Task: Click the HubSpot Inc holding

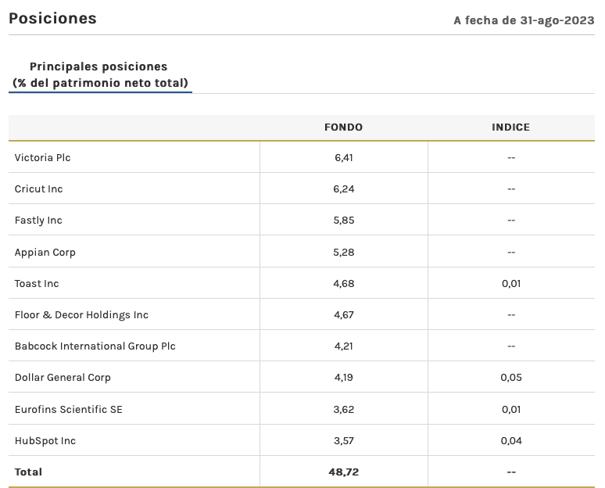Action: pyautogui.click(x=45, y=440)
